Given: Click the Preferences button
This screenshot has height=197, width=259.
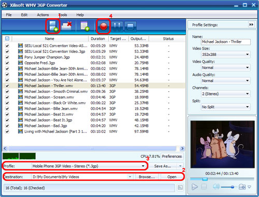Looking at the screenshot, I should (172, 156).
